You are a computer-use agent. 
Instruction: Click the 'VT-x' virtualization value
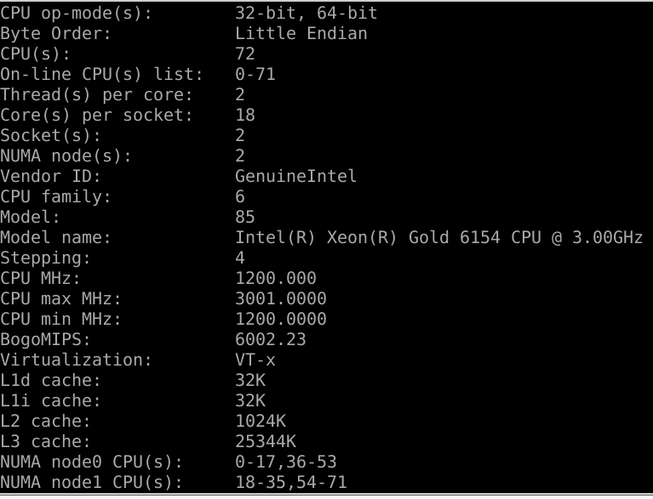tap(255, 360)
